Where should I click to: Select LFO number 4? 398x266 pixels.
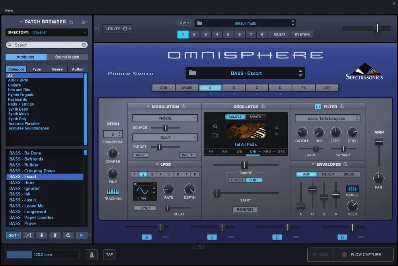coord(160,174)
